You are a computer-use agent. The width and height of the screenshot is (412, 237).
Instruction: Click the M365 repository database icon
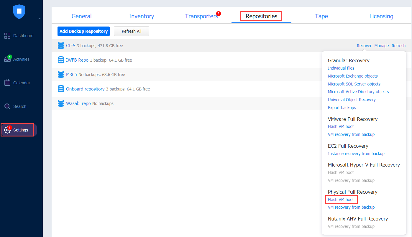(61, 75)
